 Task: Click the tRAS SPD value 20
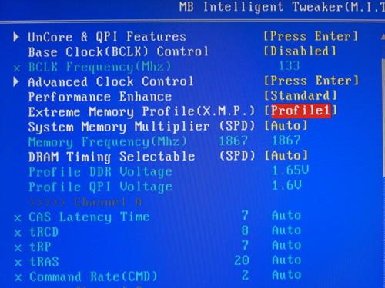pyautogui.click(x=242, y=260)
